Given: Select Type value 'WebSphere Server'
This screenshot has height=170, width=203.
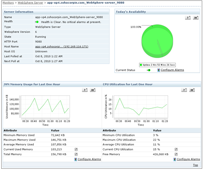Looking at the screenshot, I should tap(48, 27).
